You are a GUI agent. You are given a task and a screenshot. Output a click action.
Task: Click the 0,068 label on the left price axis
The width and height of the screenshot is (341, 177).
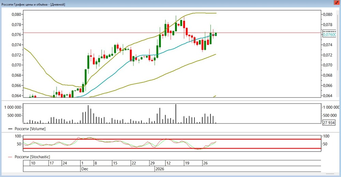[x=16, y=75]
